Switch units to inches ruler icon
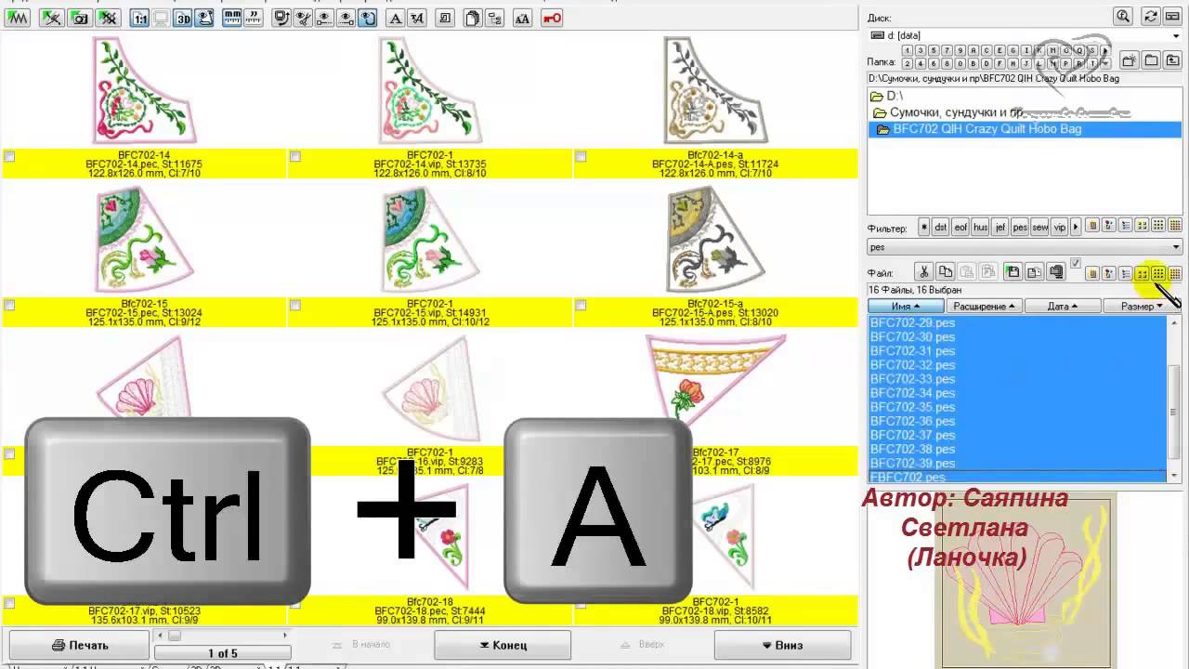Image resolution: width=1189 pixels, height=669 pixels. tap(253, 19)
